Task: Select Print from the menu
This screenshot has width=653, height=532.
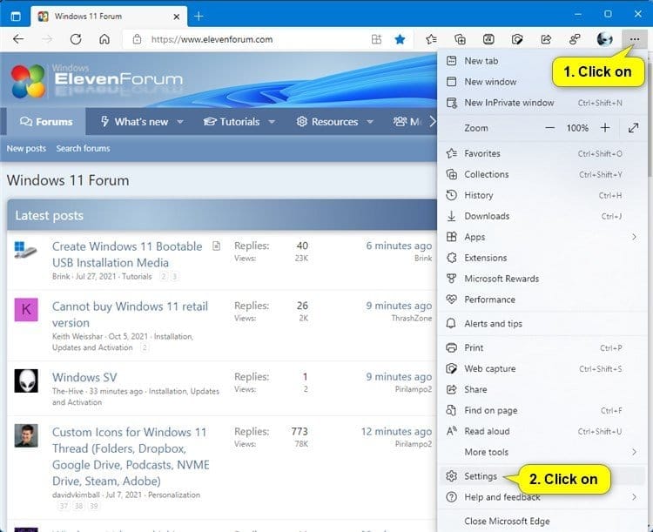Action: [x=542, y=348]
